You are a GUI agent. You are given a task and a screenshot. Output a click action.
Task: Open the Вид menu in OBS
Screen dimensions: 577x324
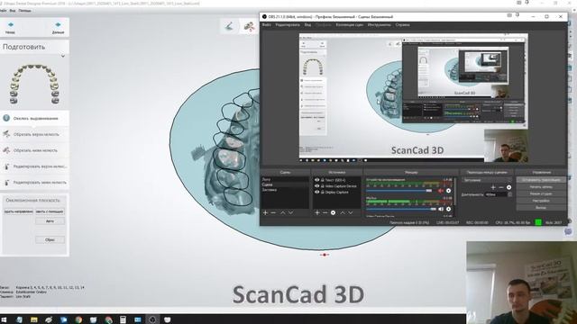[307, 25]
